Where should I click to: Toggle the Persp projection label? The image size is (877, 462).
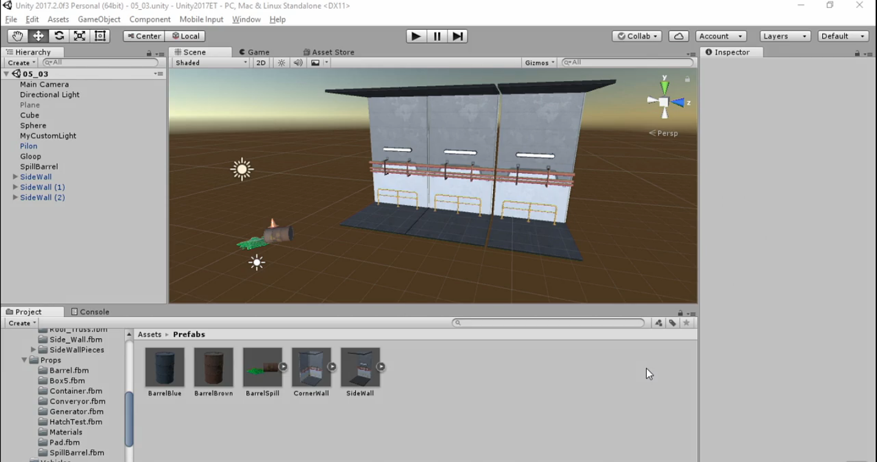coord(664,133)
